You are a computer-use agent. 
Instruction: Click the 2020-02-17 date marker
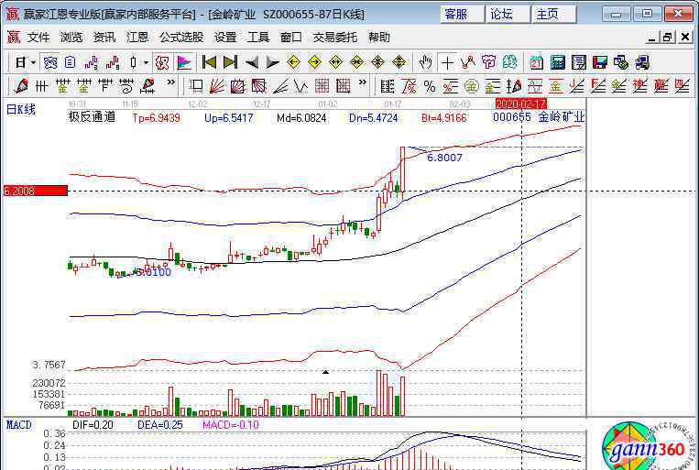tap(520, 104)
